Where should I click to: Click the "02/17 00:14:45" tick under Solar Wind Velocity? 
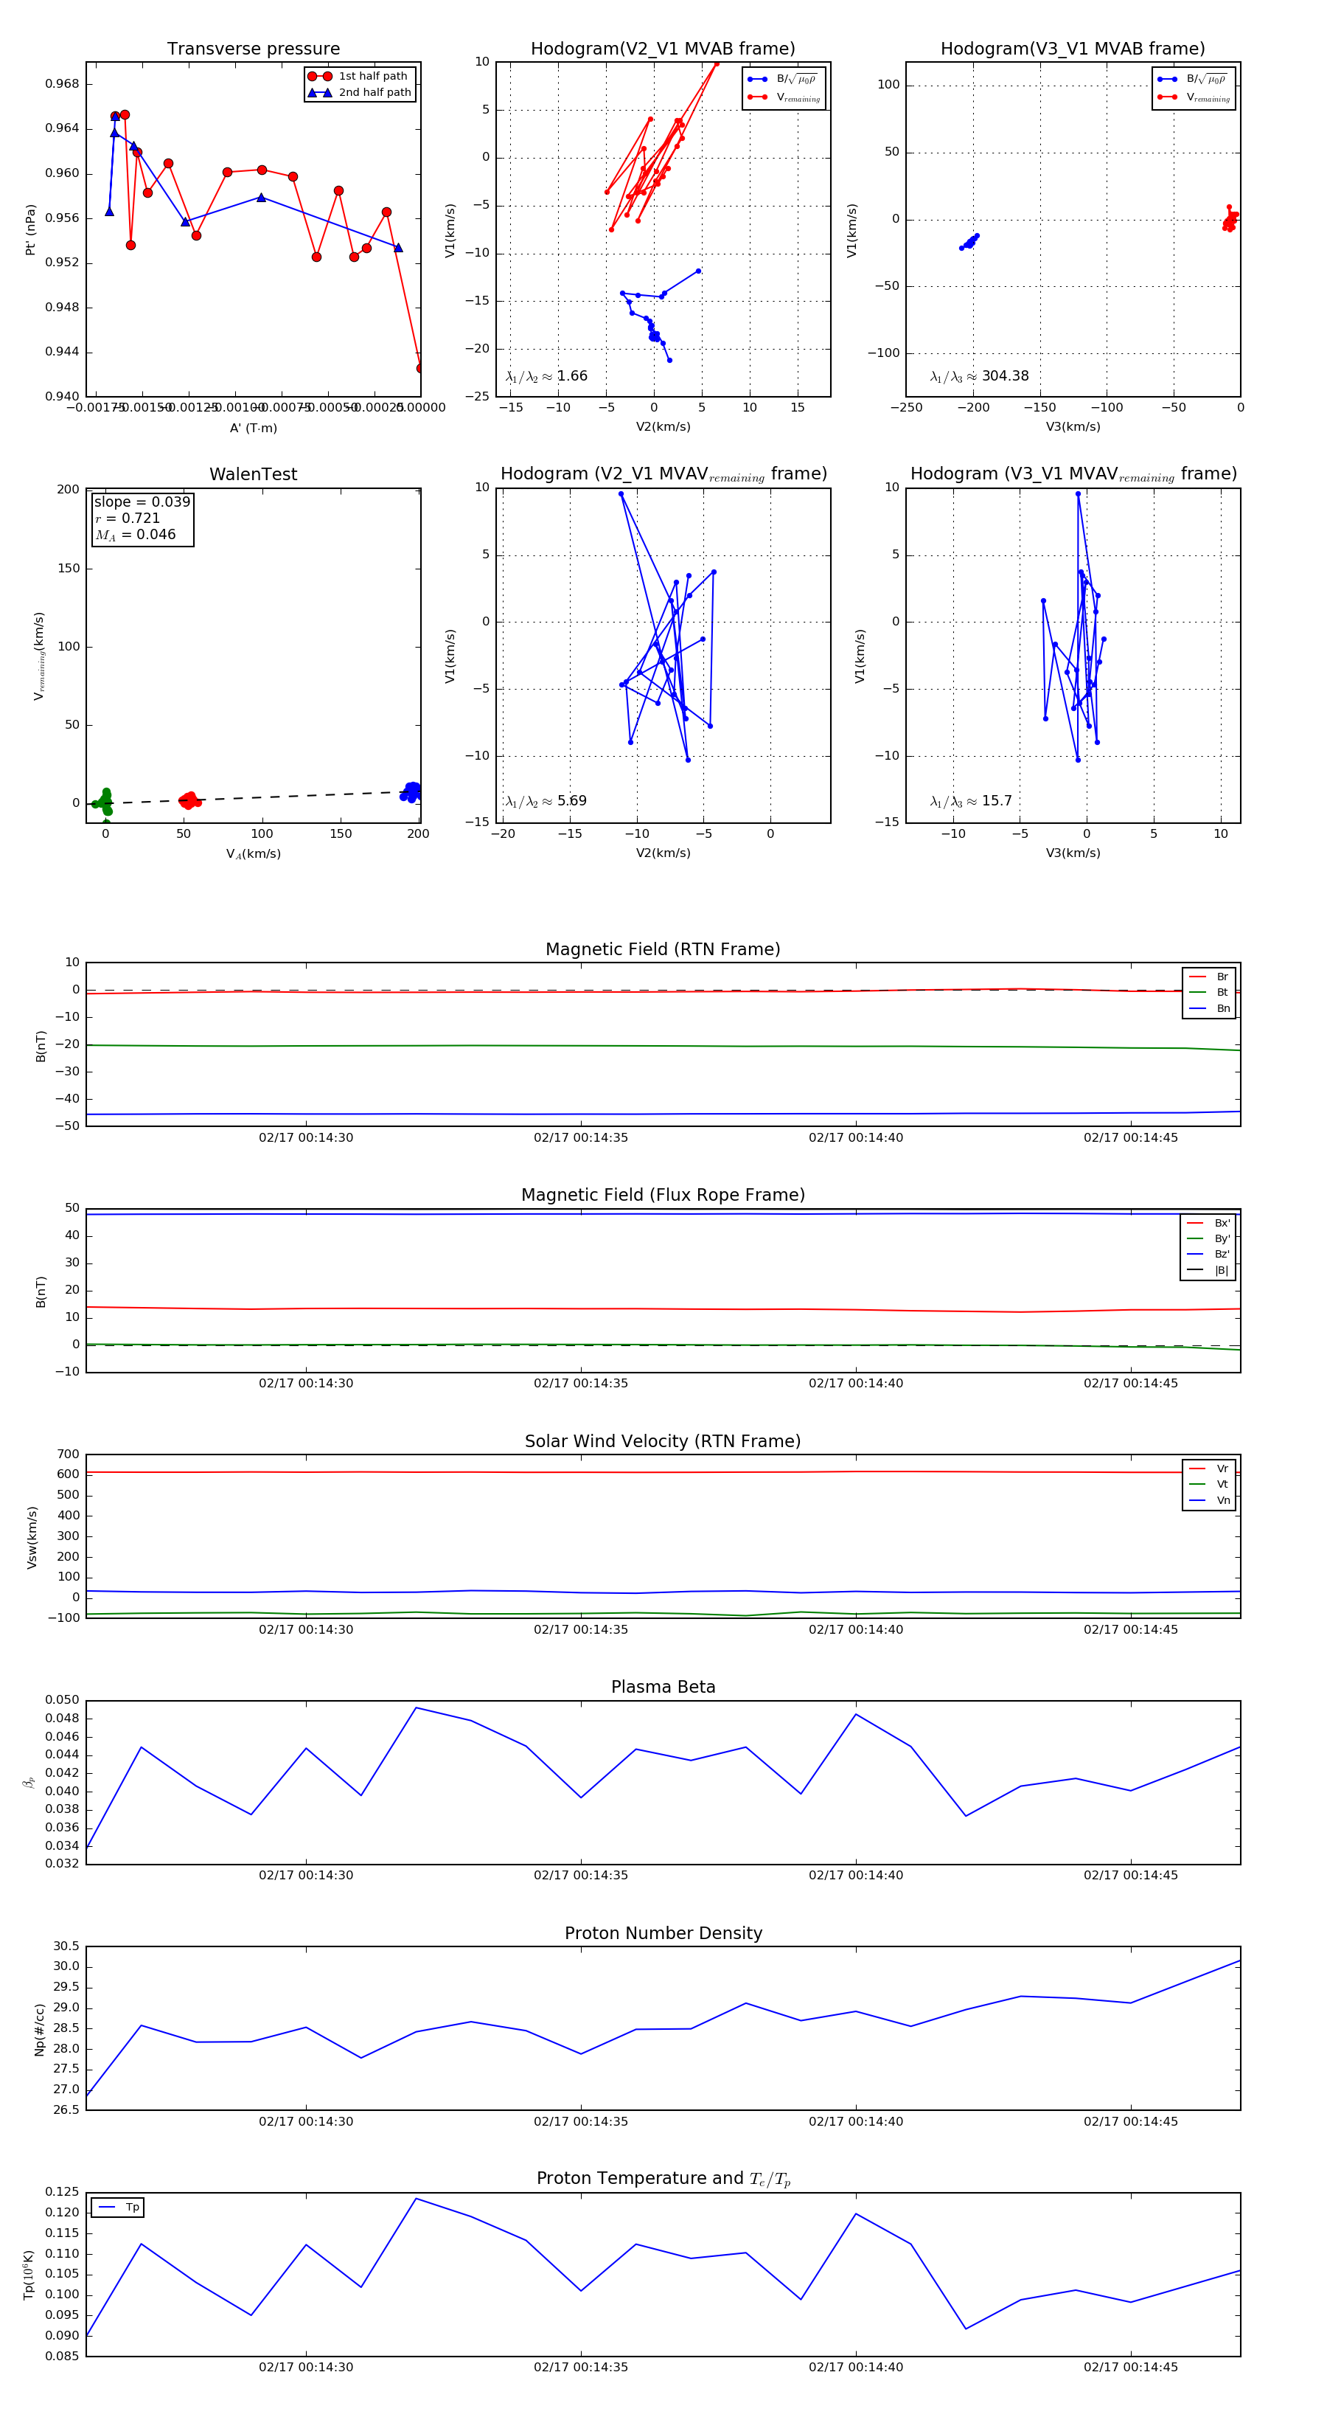click(x=1131, y=1629)
